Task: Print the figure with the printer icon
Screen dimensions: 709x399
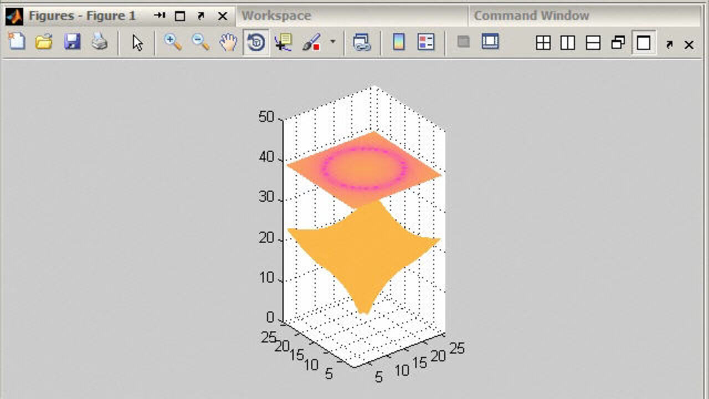Action: (x=100, y=42)
